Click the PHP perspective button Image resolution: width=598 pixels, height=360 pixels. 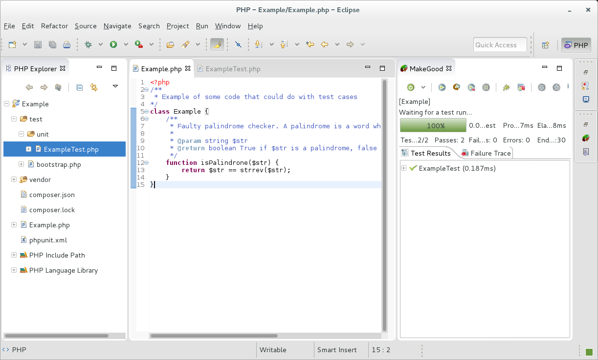576,45
